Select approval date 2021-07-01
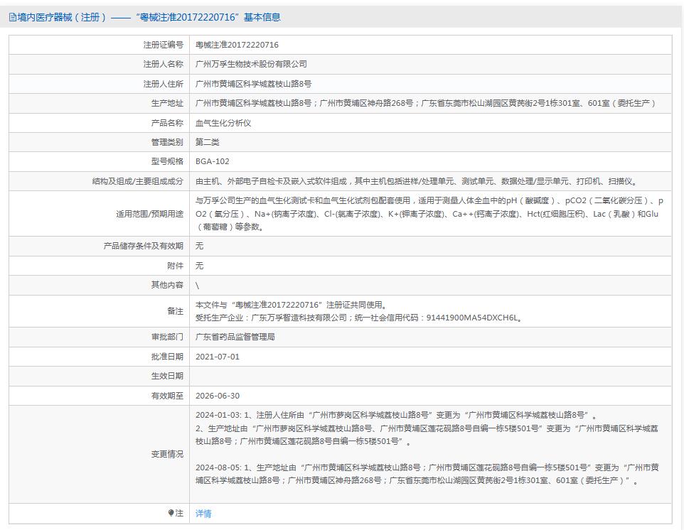 [218, 357]
